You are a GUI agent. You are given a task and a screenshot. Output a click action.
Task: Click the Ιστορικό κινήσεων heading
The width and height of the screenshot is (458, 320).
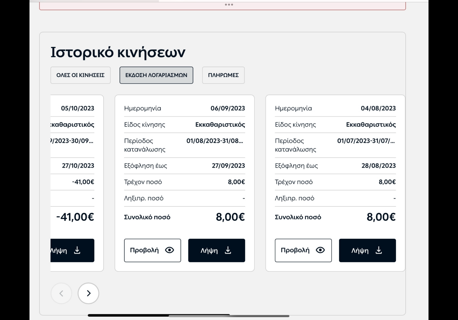[118, 52]
